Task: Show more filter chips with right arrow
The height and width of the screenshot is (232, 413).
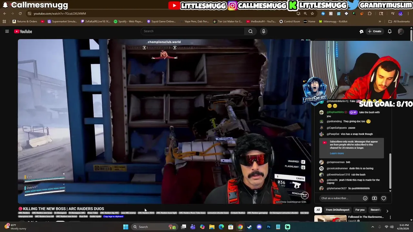Action: 387,211
